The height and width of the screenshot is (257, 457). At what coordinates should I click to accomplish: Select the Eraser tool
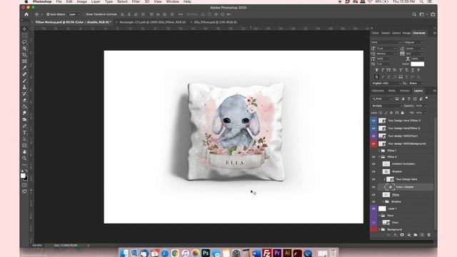point(24,100)
